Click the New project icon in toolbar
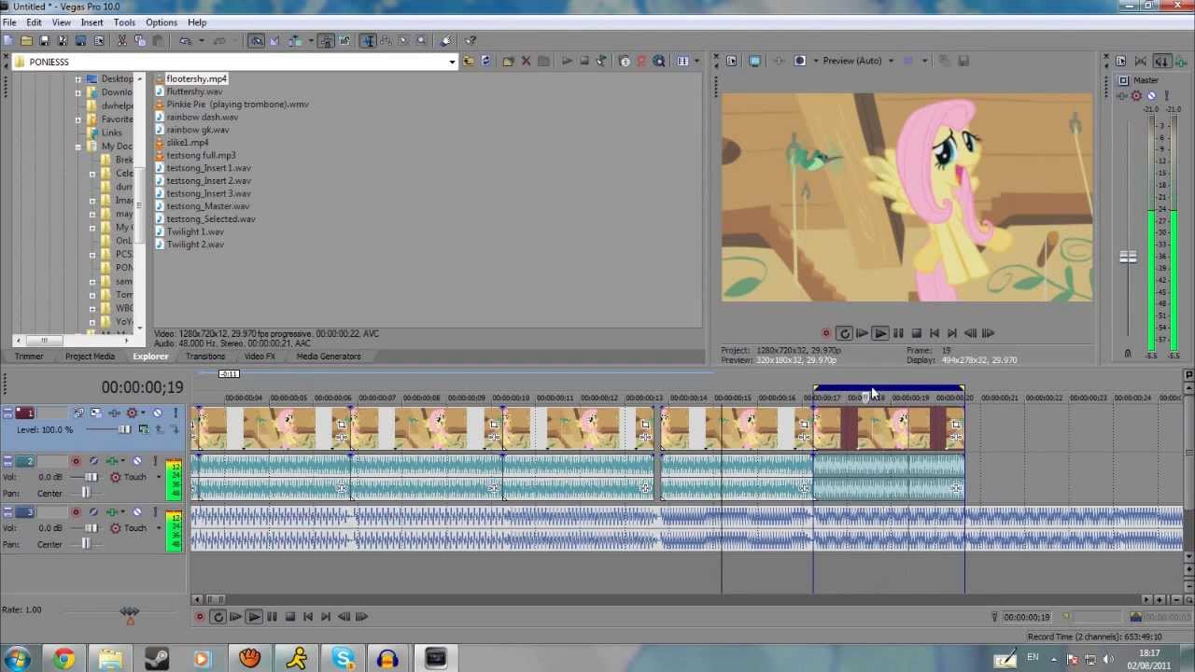1195x672 pixels. click(7, 40)
